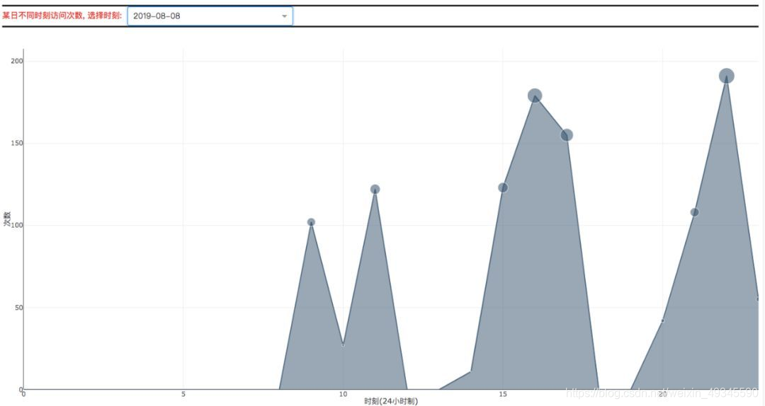Click the x-axis title '时刻(24小时制)'
Screen dimensions: 765x406
click(391, 401)
